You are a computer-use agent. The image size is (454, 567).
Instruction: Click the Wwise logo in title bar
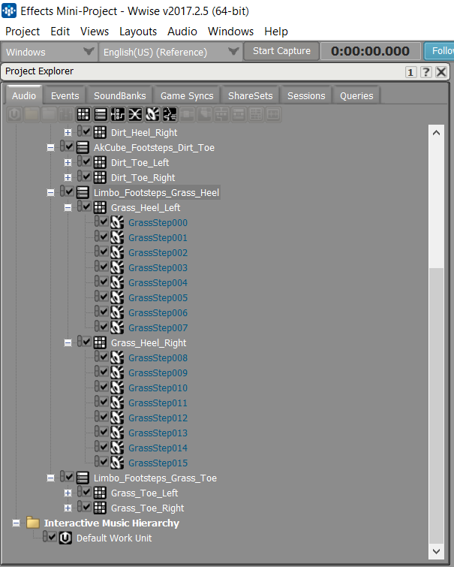pos(9,11)
